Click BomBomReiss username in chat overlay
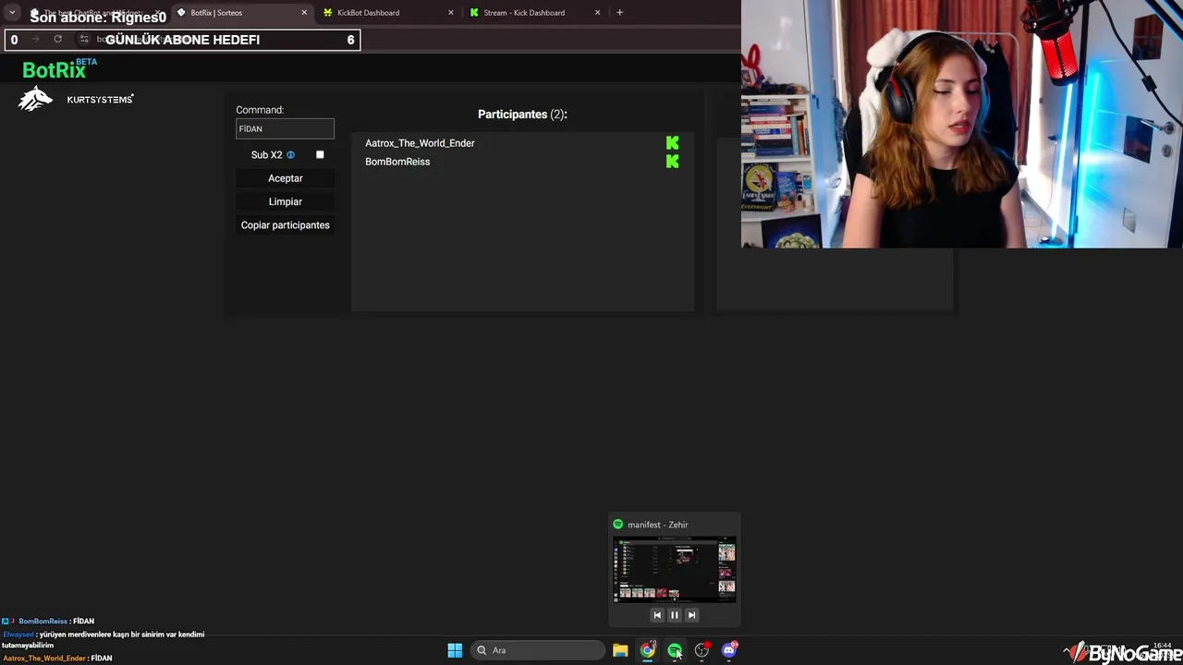The height and width of the screenshot is (665, 1183). coord(43,622)
